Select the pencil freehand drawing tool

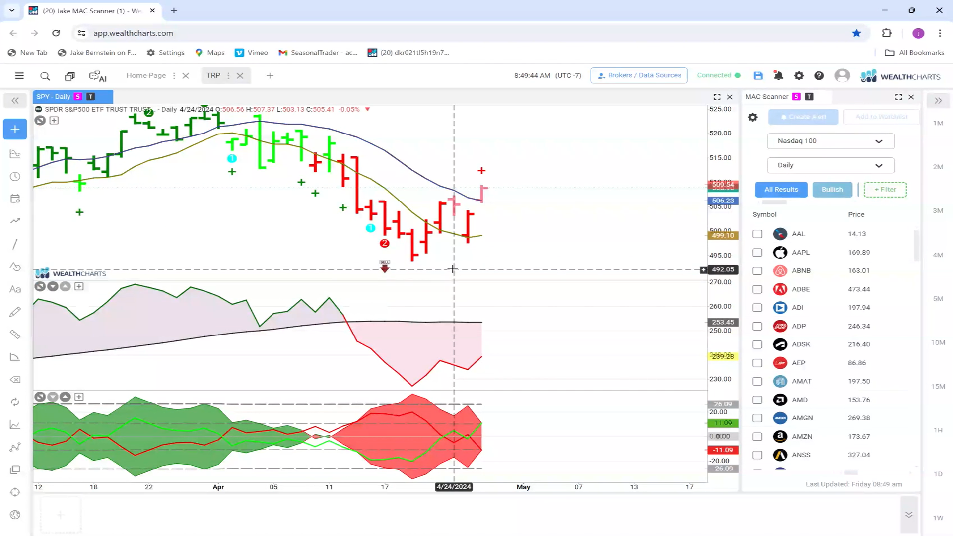pos(15,312)
